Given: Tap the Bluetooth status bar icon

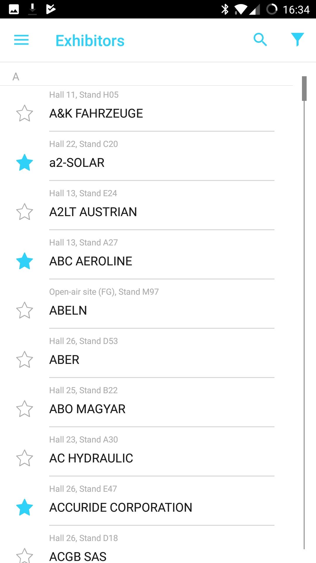Looking at the screenshot, I should 225,9.
